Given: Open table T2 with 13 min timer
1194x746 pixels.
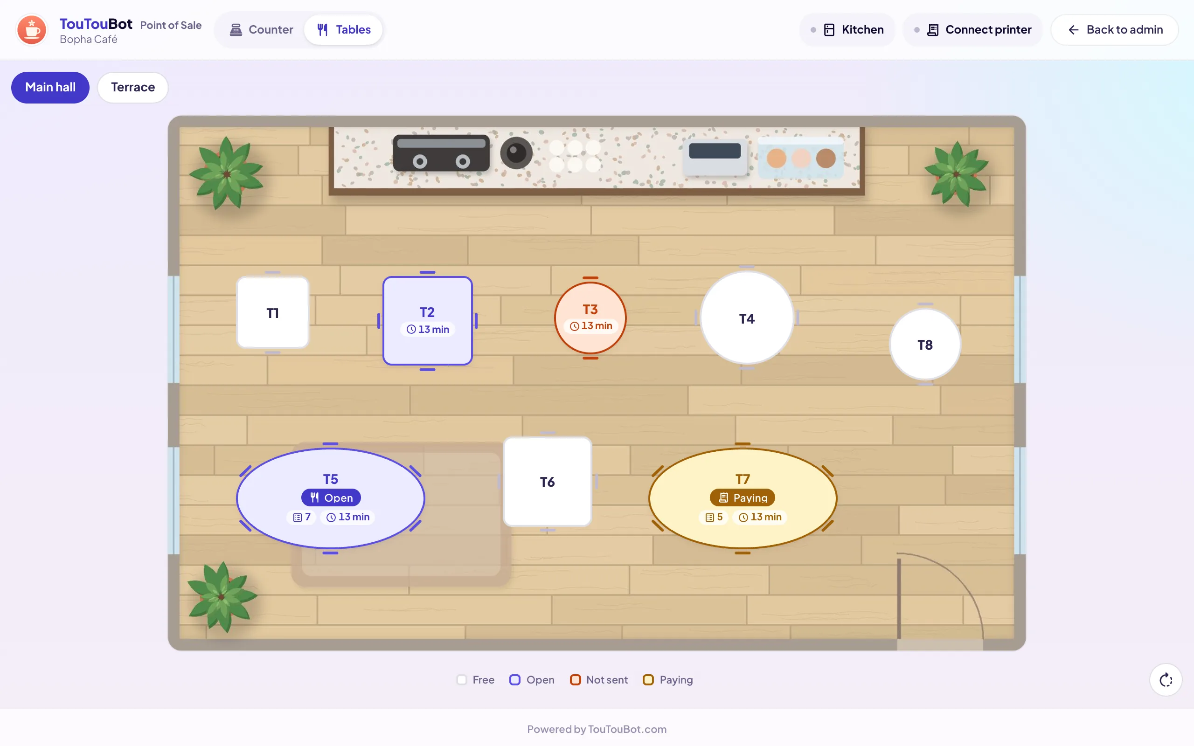Looking at the screenshot, I should click(427, 321).
